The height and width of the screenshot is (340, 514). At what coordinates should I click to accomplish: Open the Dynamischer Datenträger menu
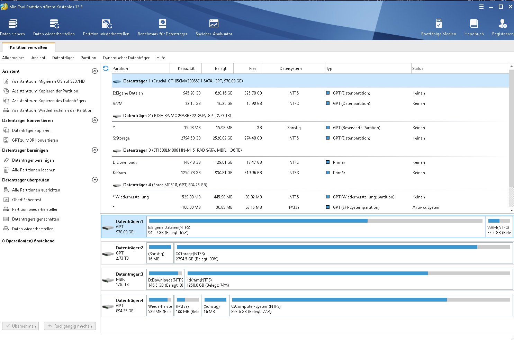[x=126, y=58]
